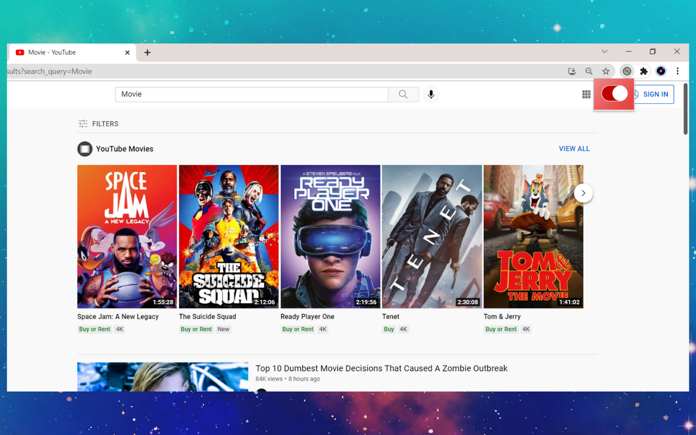696x435 pixels.
Task: Click the Tom & Jerry movie poster
Action: click(x=533, y=237)
